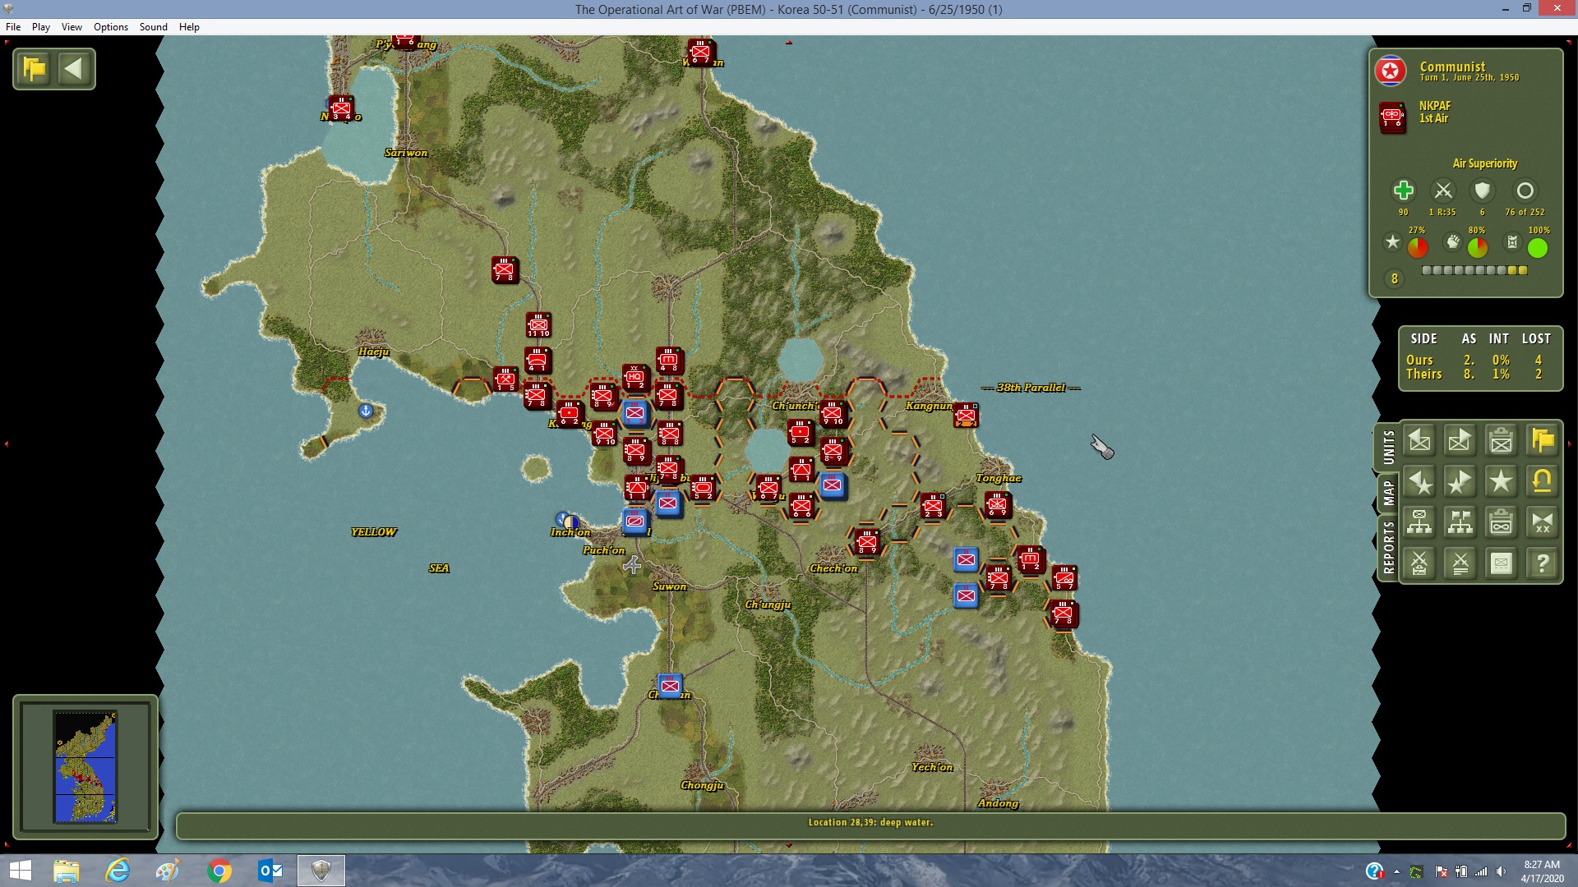
Task: Click the yellow flags button at top-left
Action: point(35,69)
